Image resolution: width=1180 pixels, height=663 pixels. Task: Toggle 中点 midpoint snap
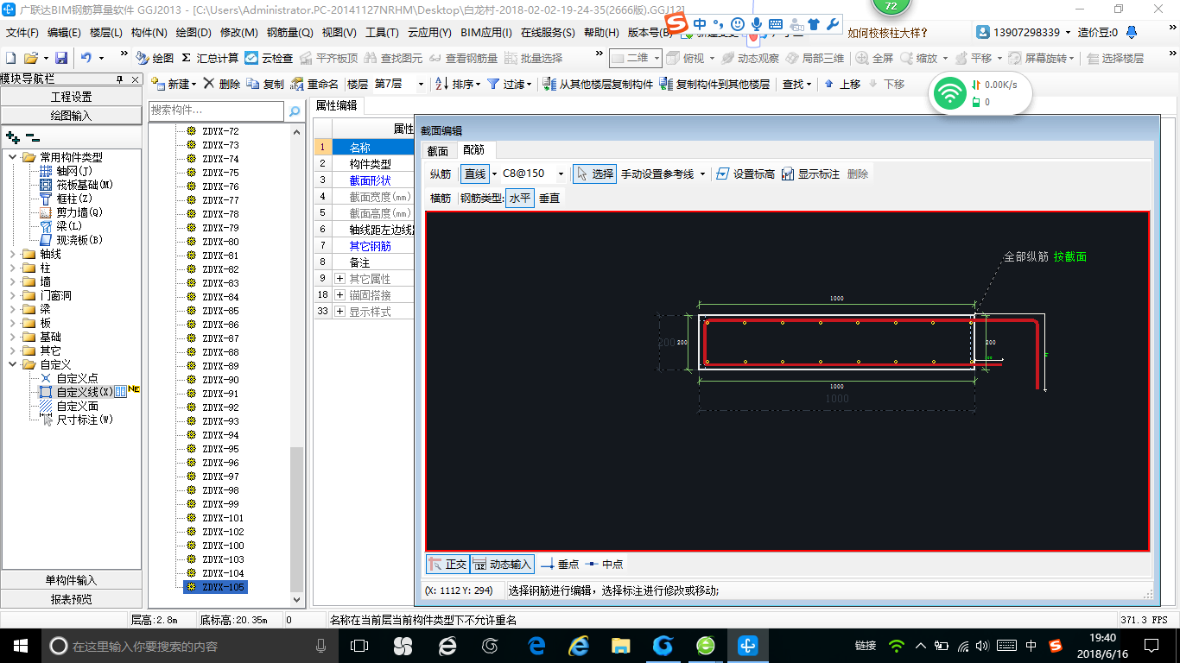click(x=605, y=564)
